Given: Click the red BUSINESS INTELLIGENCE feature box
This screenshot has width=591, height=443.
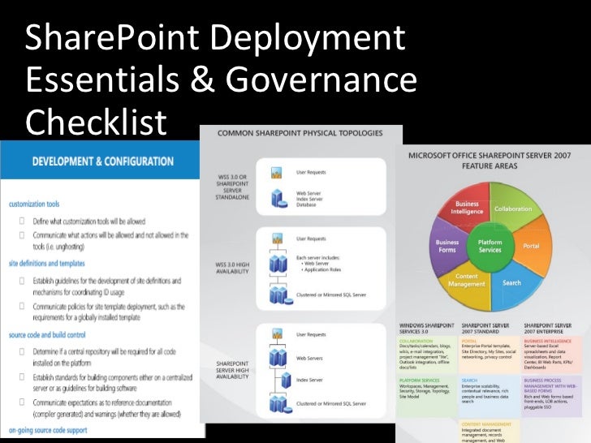Looking at the screenshot, I should (552, 354).
